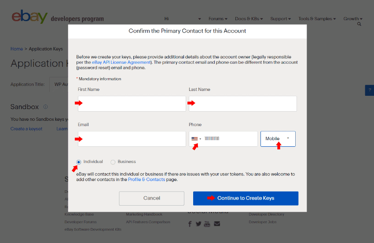
Task: Open the Docs & KBs menu
Action: (x=249, y=18)
